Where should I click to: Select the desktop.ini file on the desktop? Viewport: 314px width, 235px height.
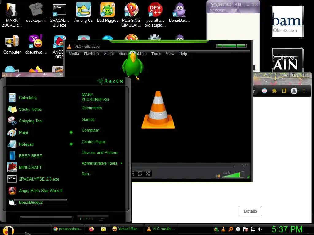point(36,12)
